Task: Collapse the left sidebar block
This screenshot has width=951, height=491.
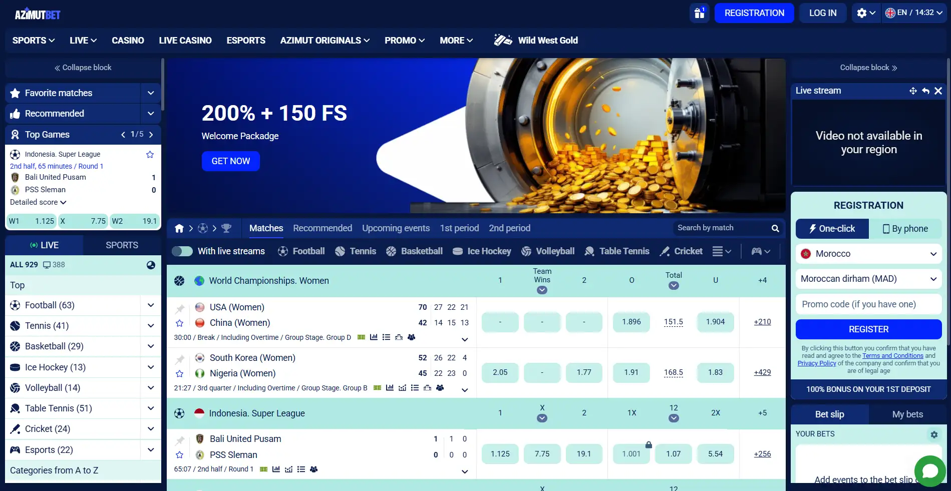Action: point(83,68)
